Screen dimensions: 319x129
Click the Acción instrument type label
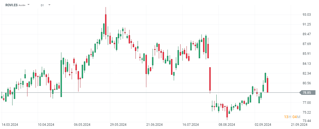coord(22,5)
